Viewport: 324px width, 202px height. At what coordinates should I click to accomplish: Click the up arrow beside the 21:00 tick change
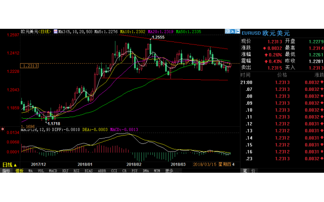pyautogui.click(x=320, y=82)
